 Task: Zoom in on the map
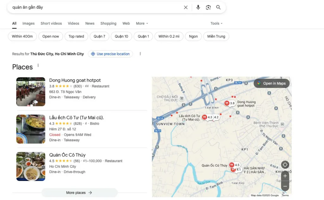pos(285,176)
